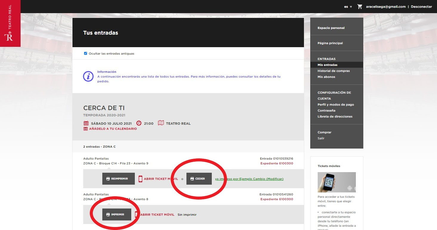Select Mis entradas in sidebar
Screen dimensions: 437x230
point(336,65)
